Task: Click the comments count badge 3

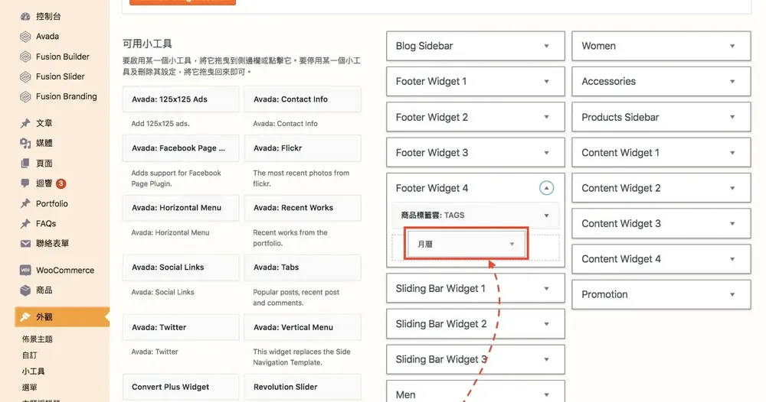Action: [61, 183]
